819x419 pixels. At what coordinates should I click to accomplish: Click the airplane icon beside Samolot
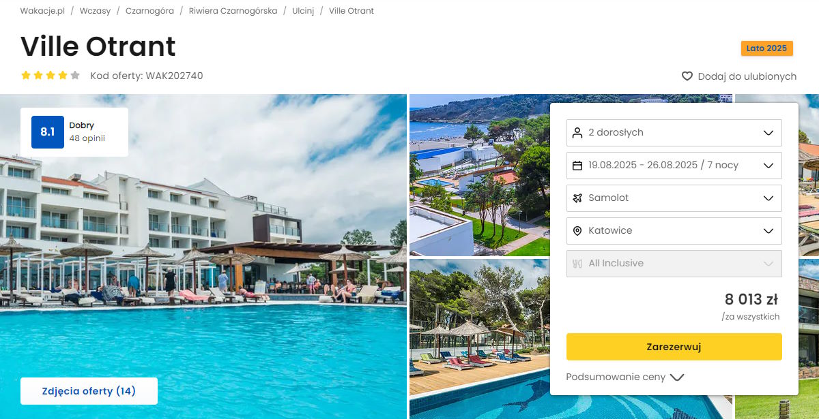coord(577,198)
